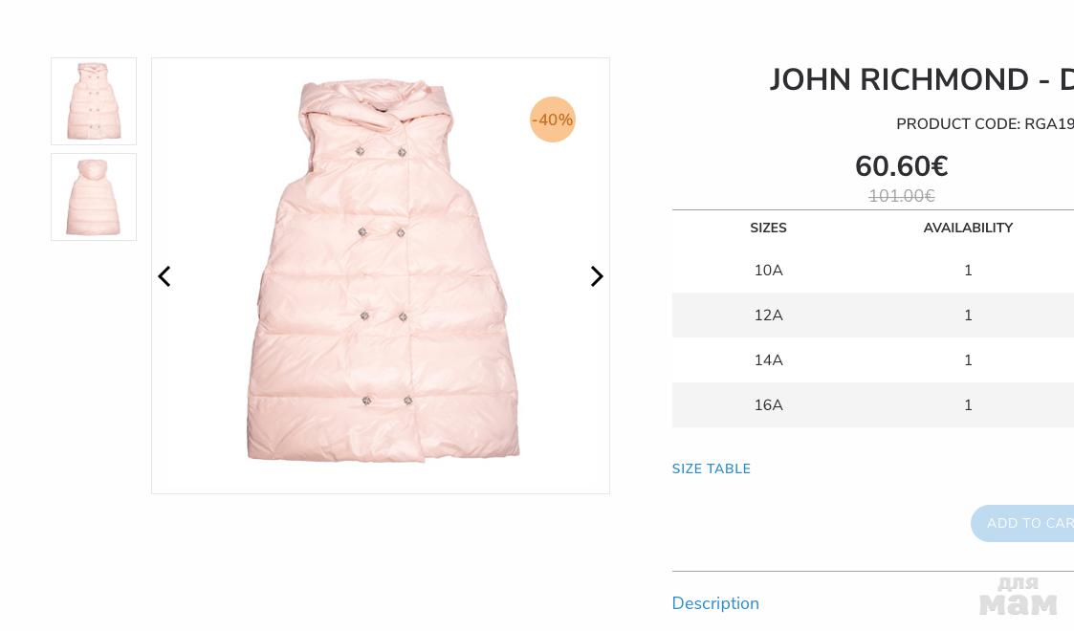This screenshot has height=631, width=1074.
Task: Click the SIZES column header
Action: pos(768,228)
